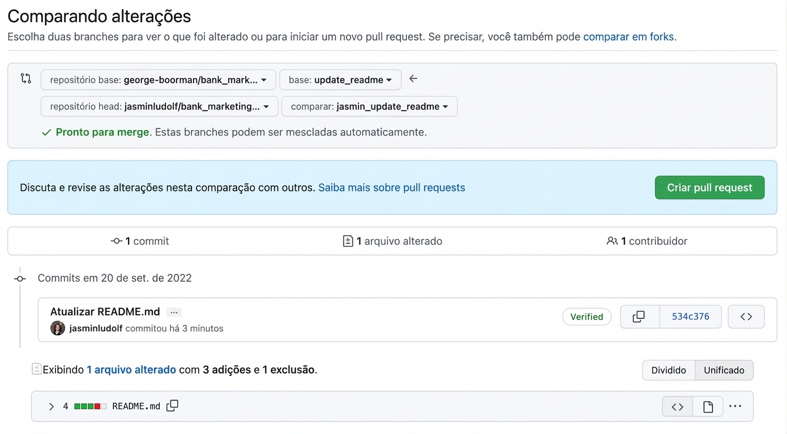This screenshot has height=434, width=787.
Task: Copy the full commit SHA icon
Action: 640,316
